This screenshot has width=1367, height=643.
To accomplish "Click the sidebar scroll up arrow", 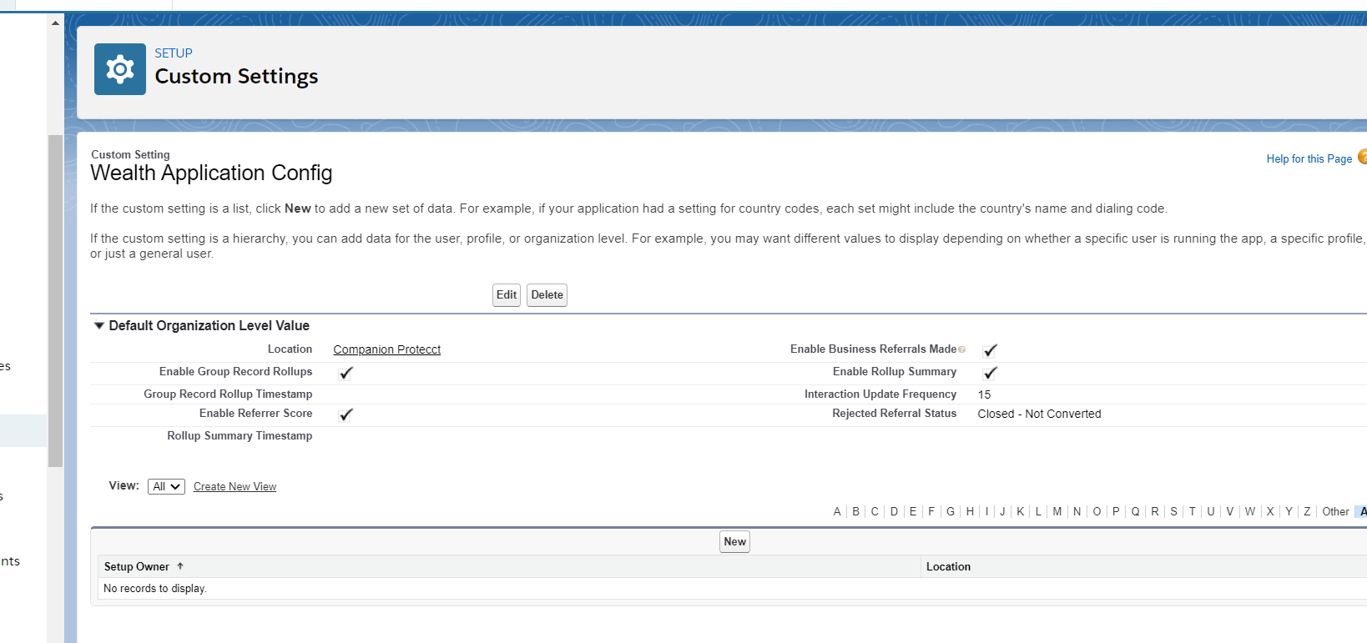I will click(x=55, y=23).
